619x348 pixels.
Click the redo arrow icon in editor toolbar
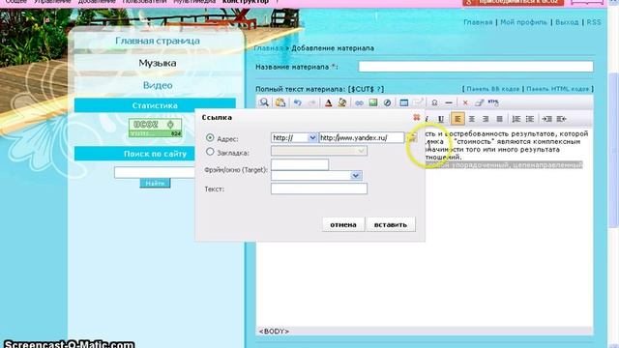click(x=311, y=102)
